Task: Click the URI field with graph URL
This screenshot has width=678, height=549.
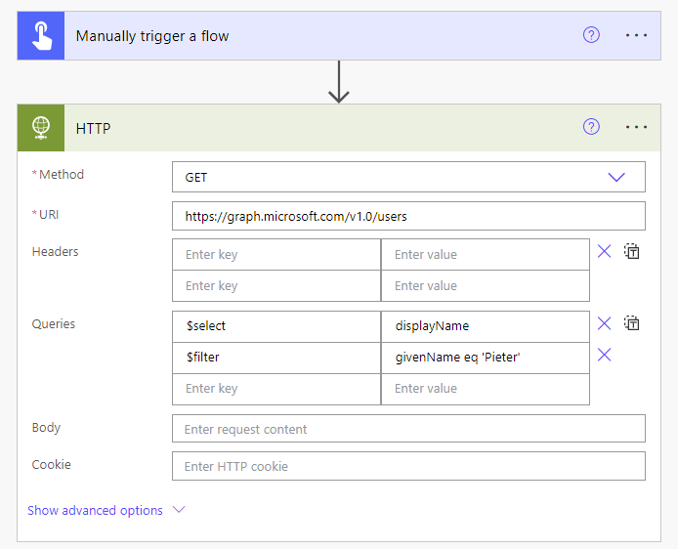Action: pyautogui.click(x=408, y=216)
